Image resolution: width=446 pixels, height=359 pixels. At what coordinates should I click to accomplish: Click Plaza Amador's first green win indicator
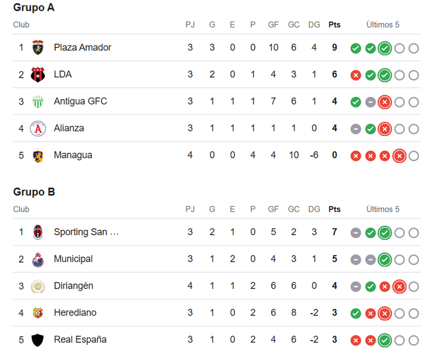[x=356, y=49]
